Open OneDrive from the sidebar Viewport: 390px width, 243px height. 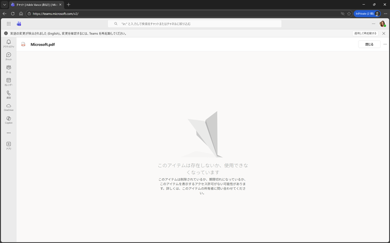(x=9, y=107)
